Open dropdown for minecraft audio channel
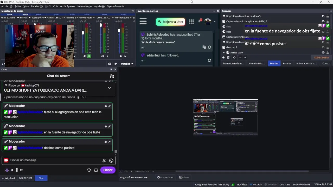This screenshot has height=187, width=333. pyautogui.click(x=130, y=18)
